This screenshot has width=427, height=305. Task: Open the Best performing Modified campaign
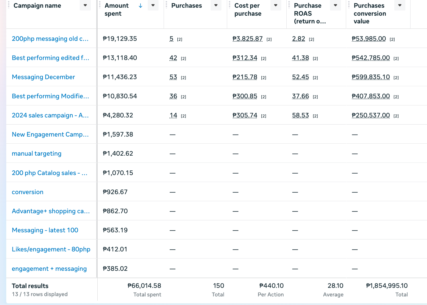50,96
